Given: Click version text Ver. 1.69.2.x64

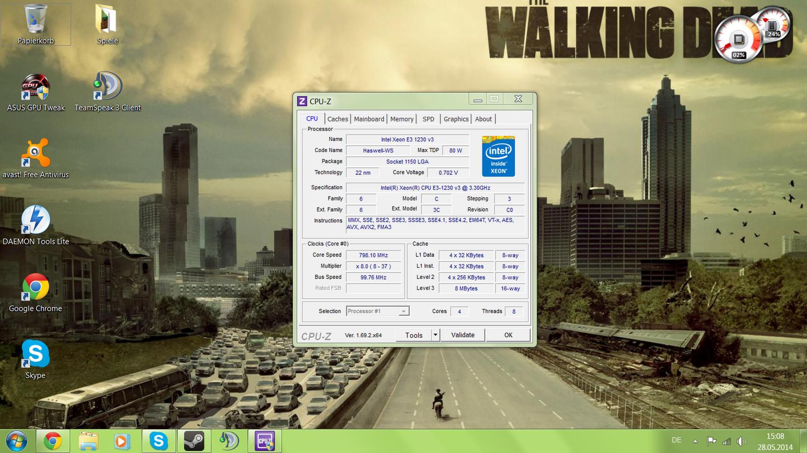Looking at the screenshot, I should point(363,335).
